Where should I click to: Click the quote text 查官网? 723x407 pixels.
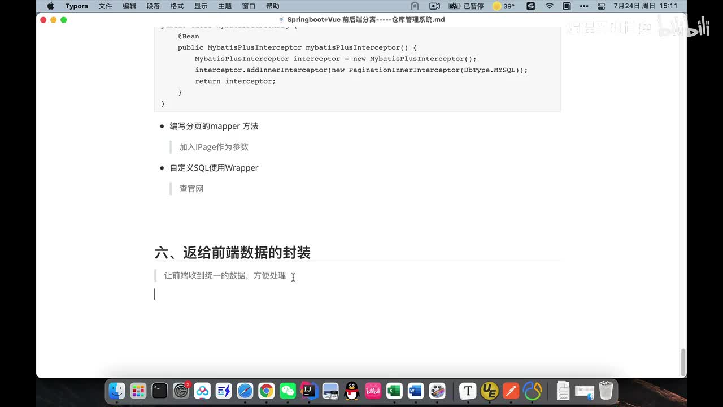coord(191,189)
